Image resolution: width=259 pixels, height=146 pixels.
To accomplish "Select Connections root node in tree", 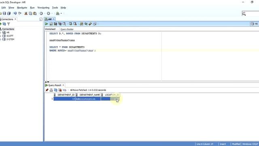I will (8, 29).
